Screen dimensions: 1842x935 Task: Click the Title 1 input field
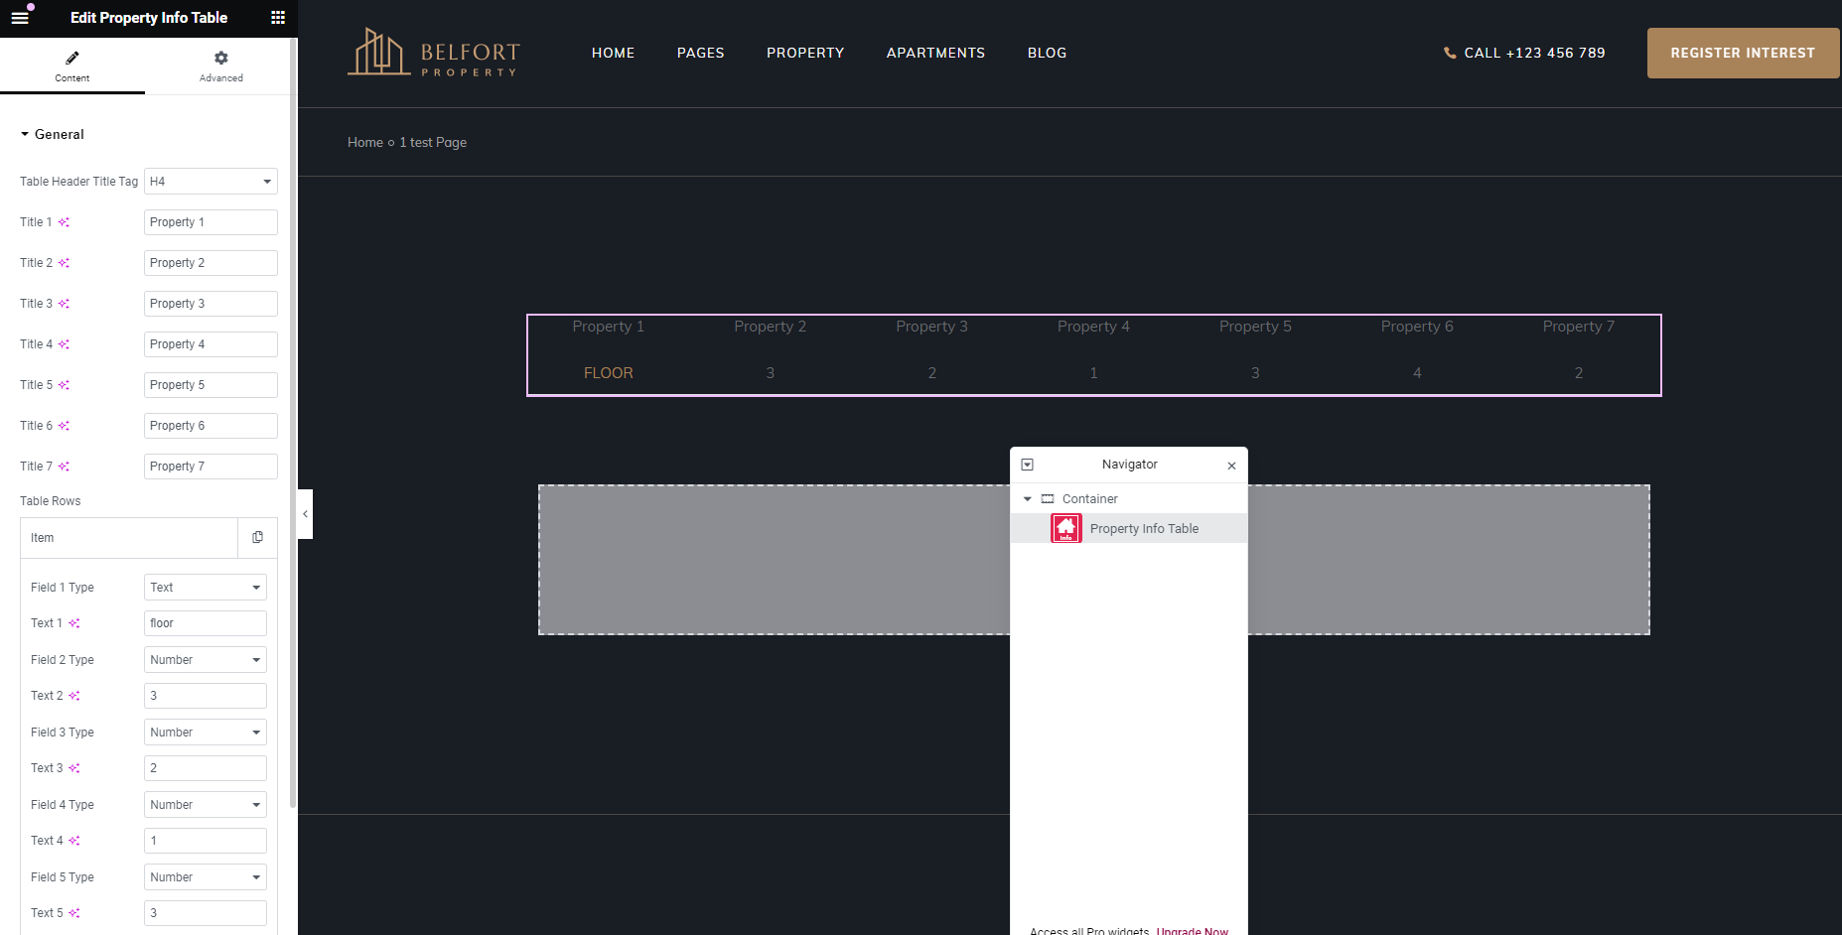click(211, 222)
